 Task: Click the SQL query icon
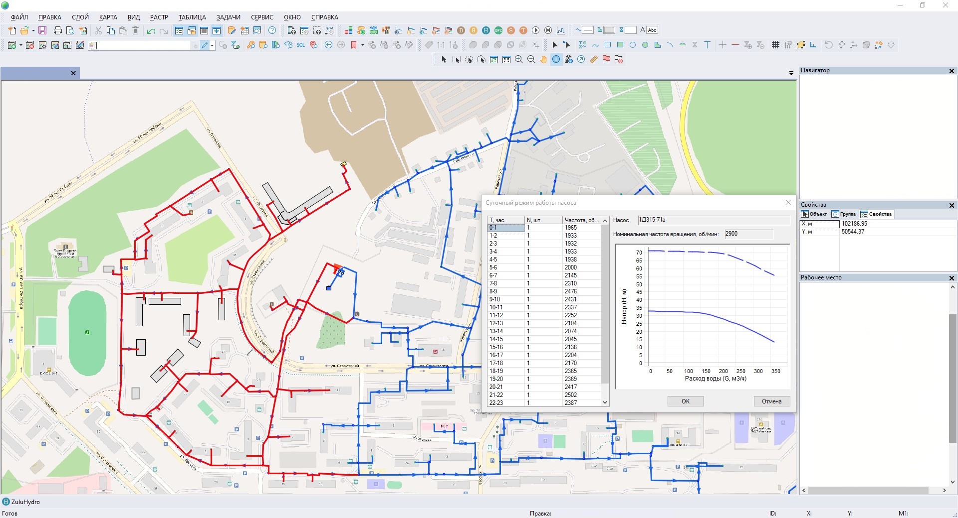[300, 45]
